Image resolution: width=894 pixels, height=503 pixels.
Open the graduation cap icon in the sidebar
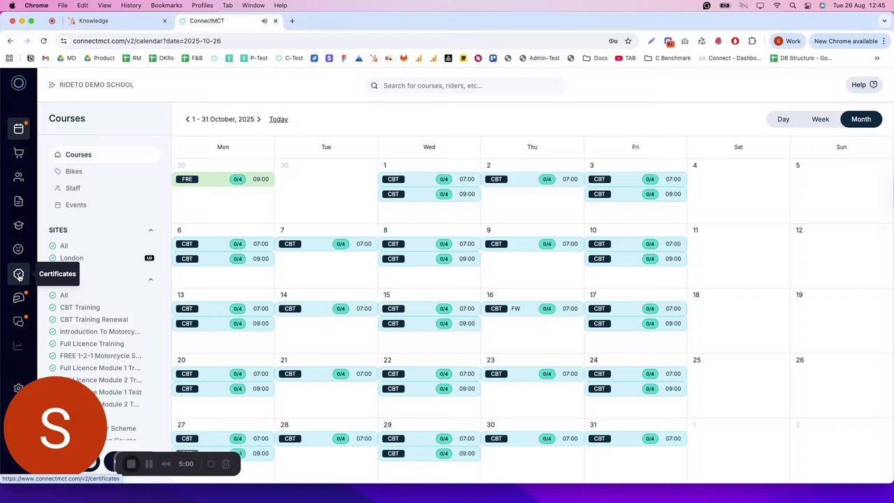pyautogui.click(x=19, y=226)
